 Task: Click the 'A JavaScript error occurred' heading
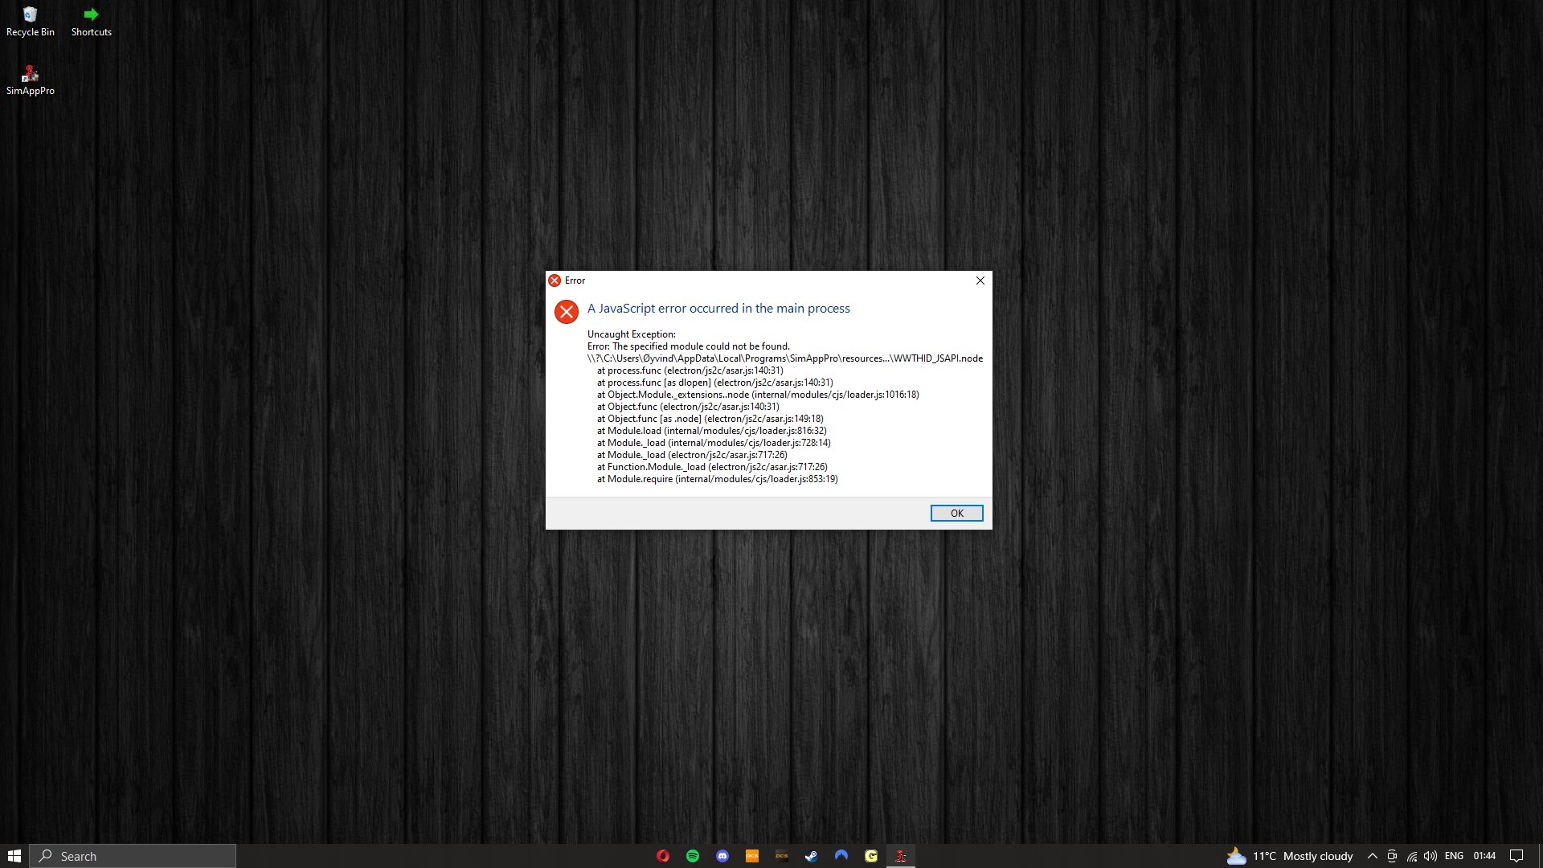pos(718,309)
